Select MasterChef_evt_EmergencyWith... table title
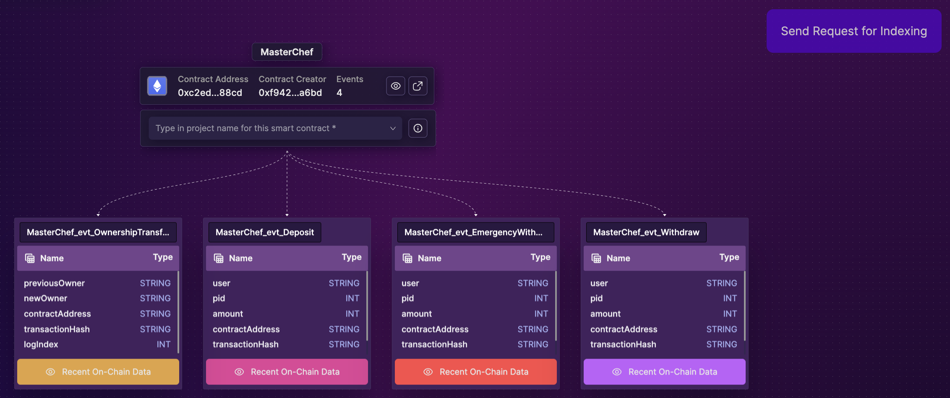 pos(476,232)
